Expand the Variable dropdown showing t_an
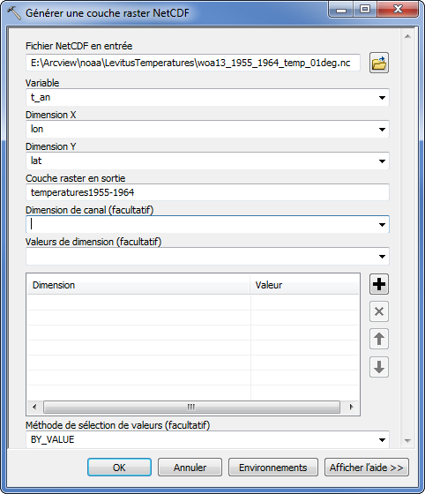Screen dimensions: 425x494 click(382, 98)
